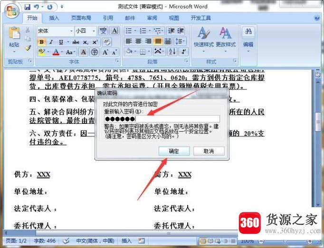The height and width of the screenshot is (248, 324).
Task: Toggle underline formatting
Action: [x=61, y=42]
